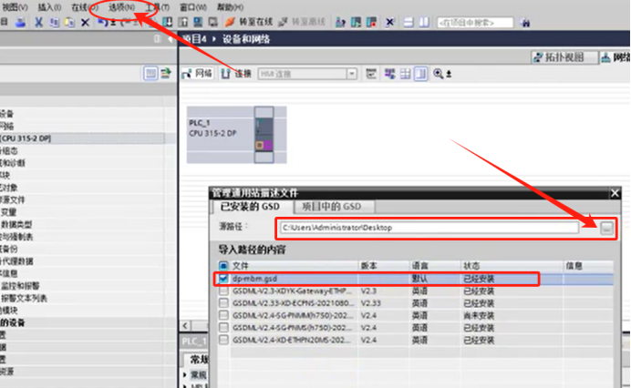
Task: Select the PLC_1 CPU 315-2 DP device block
Action: 236,135
